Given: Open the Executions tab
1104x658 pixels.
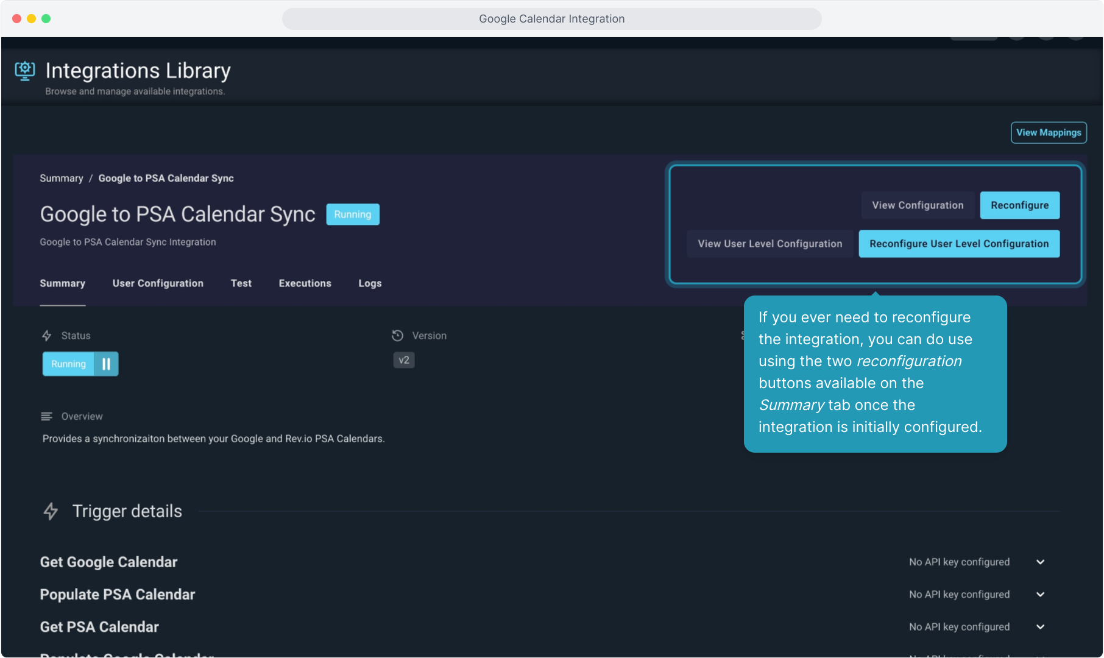Looking at the screenshot, I should click(305, 283).
